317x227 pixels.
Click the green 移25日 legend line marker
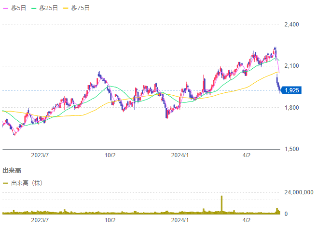34,8
